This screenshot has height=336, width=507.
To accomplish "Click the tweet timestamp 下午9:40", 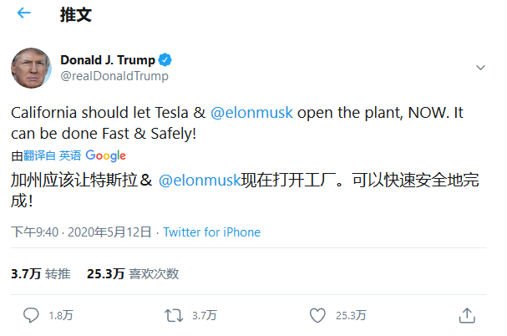I will (34, 232).
